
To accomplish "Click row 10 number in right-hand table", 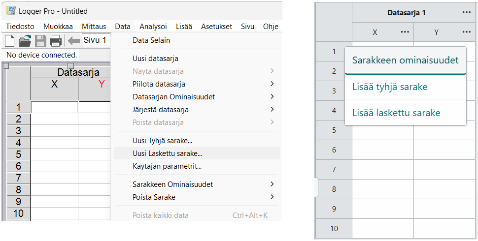I will 334,228.
